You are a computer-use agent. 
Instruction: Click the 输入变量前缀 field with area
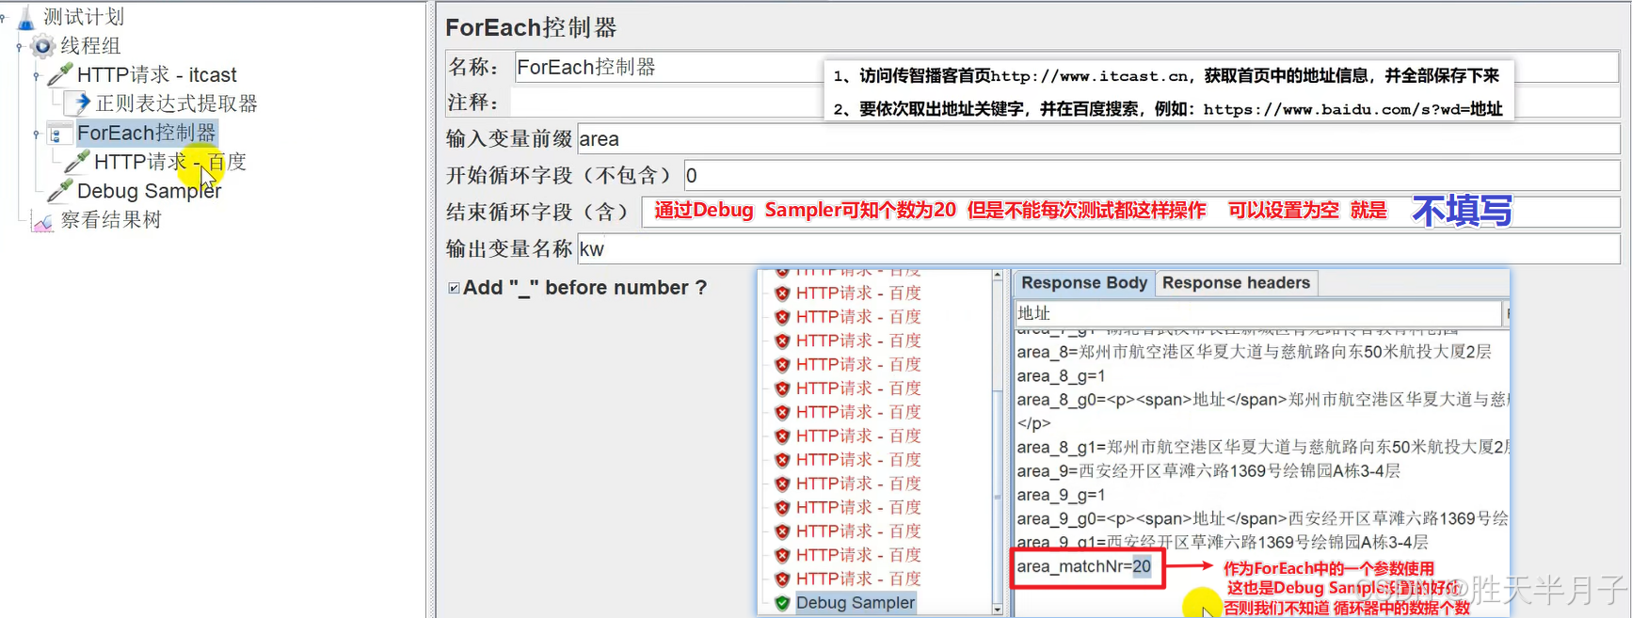1098,138
